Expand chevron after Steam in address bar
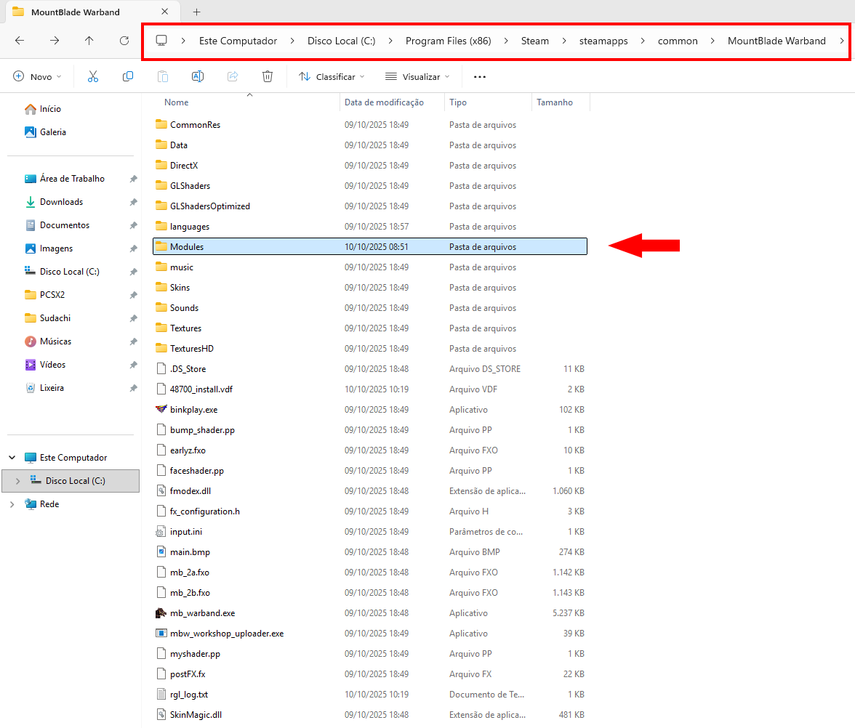The image size is (855, 728). [564, 41]
